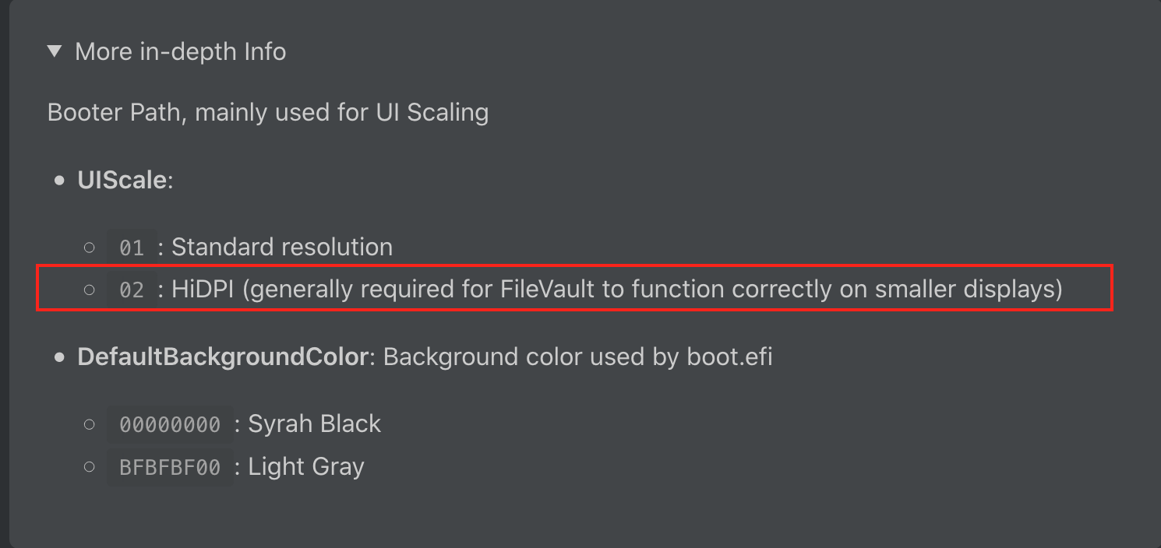Click the "Light Gray" text

tap(305, 467)
